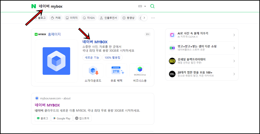Expand chevron for 20대가 찜한 핫플 row
This screenshot has width=260, height=134.
[x=234, y=74]
